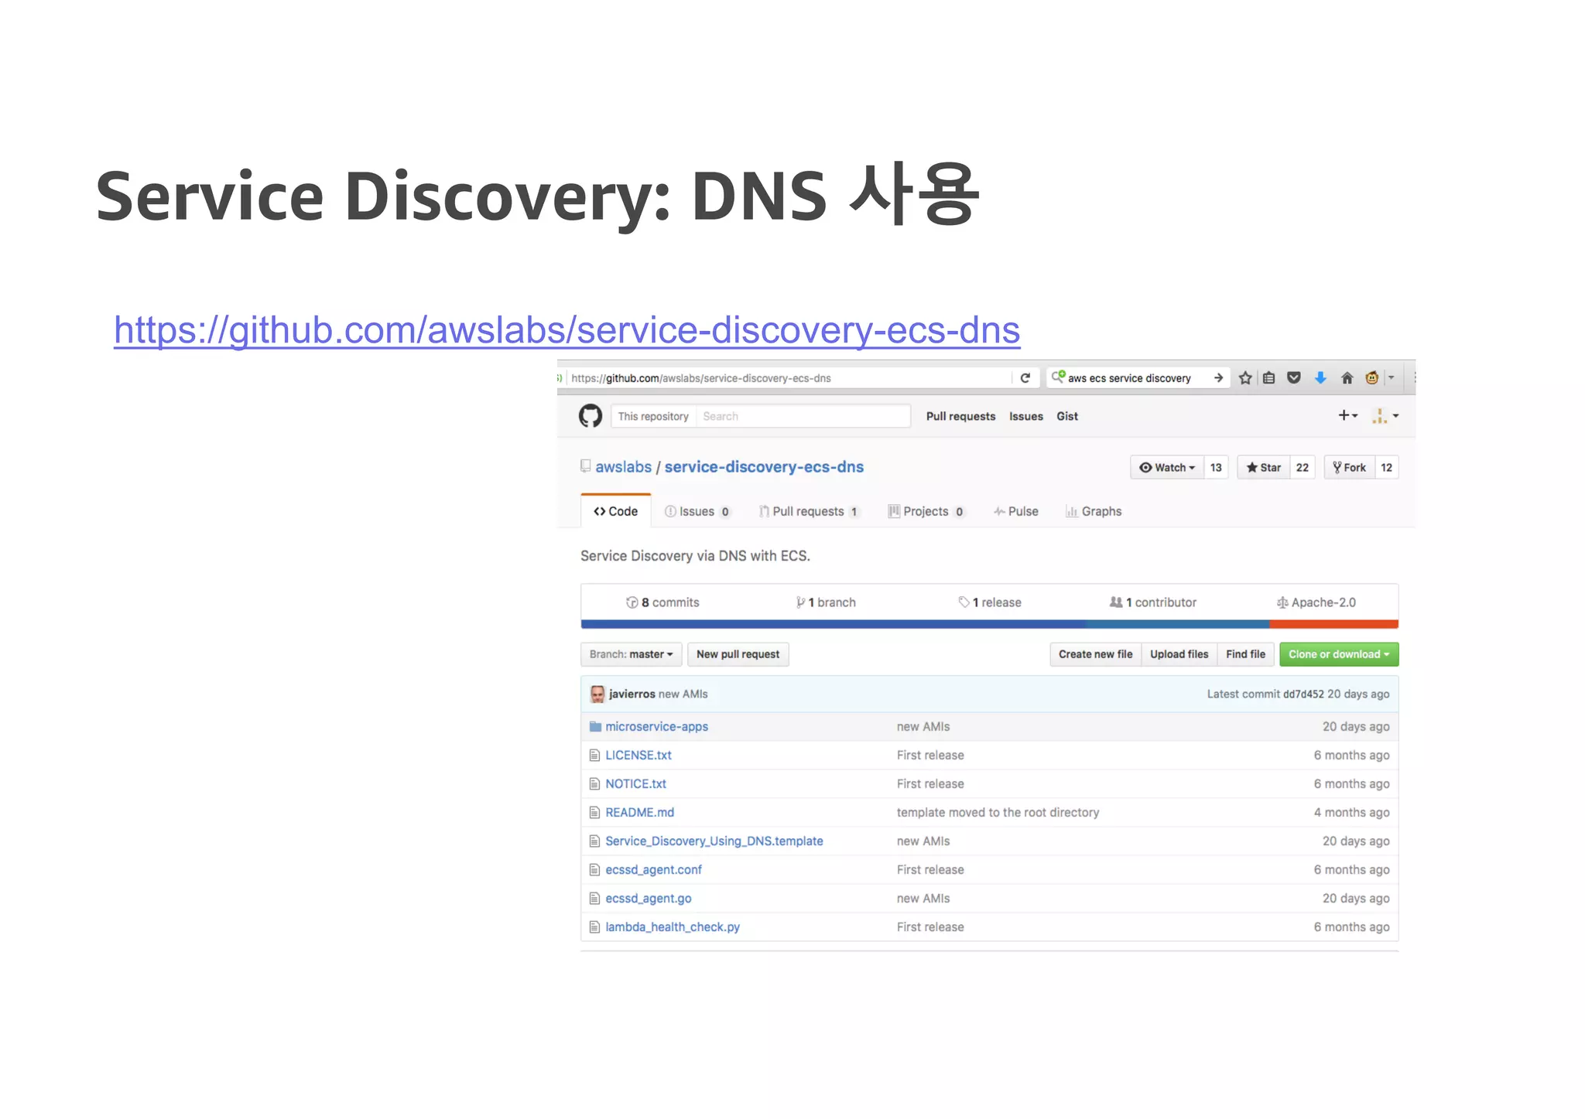1585x1119 pixels.
Task: Click the browser home icon
Action: tap(1347, 378)
